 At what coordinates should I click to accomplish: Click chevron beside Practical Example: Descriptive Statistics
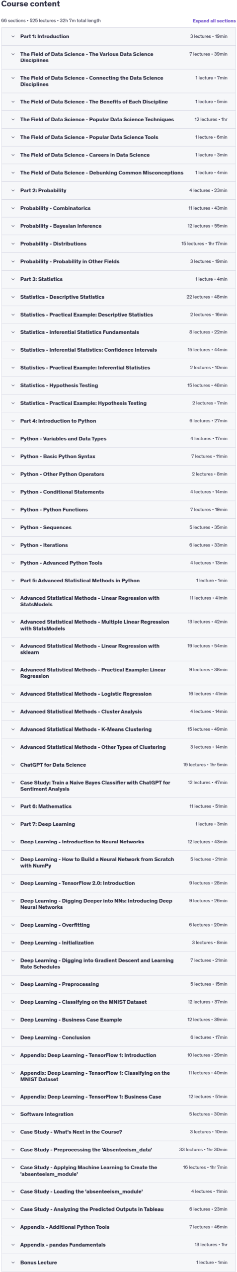13,315
